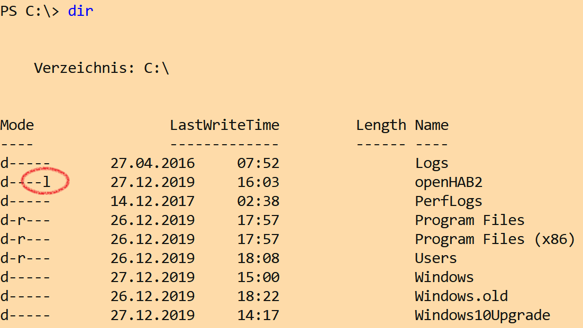The image size is (583, 328).
Task: Select the Users directory name
Action: click(x=436, y=258)
